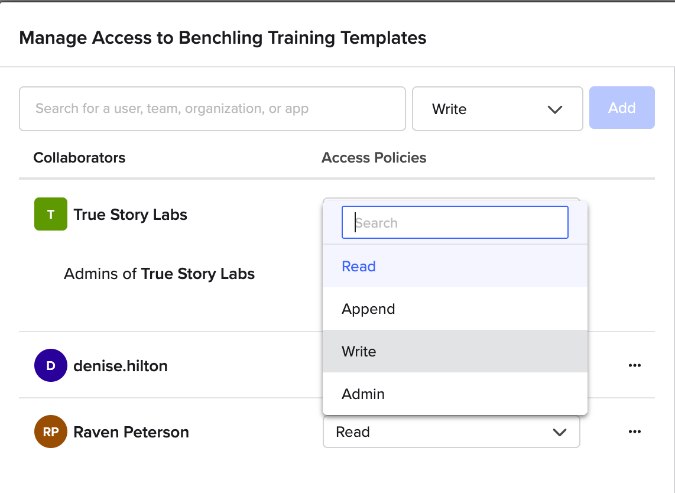Click denise.hilton's purple avatar icon
The height and width of the screenshot is (493, 675).
[x=51, y=365]
